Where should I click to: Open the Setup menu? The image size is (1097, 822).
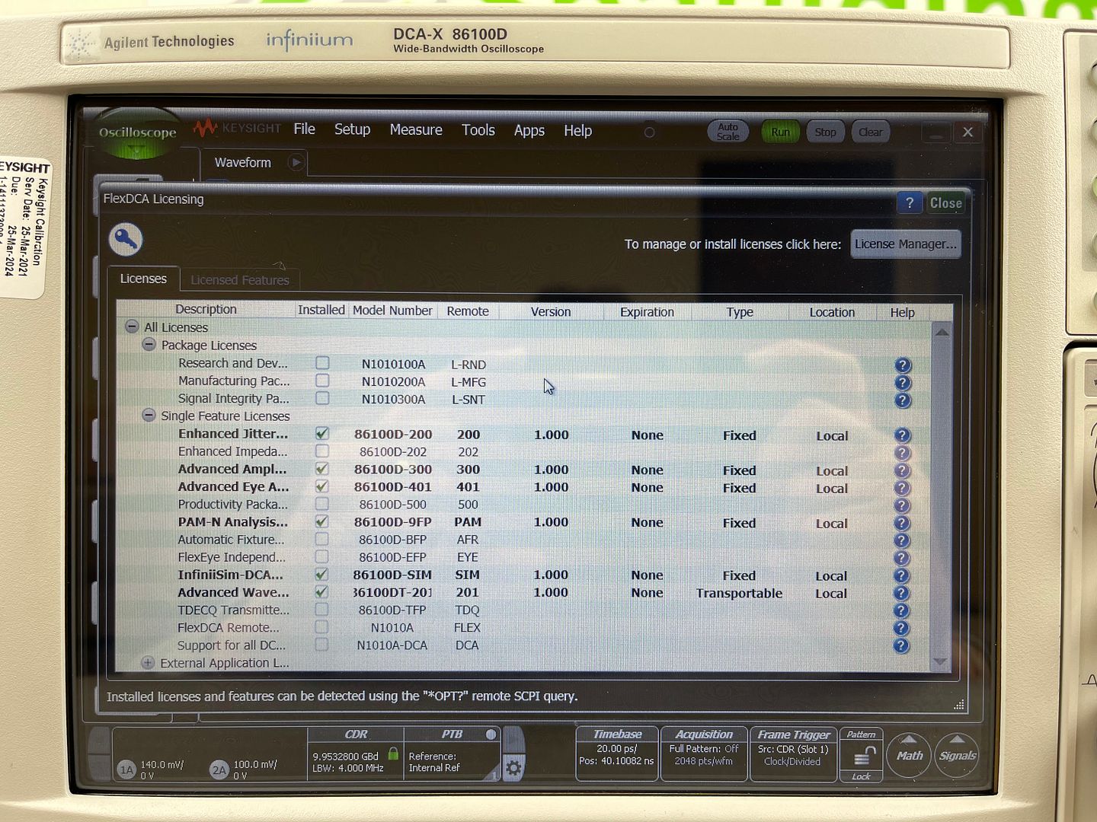(x=352, y=129)
